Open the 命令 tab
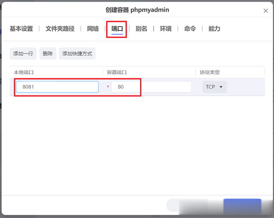274x218 pixels. pos(190,29)
